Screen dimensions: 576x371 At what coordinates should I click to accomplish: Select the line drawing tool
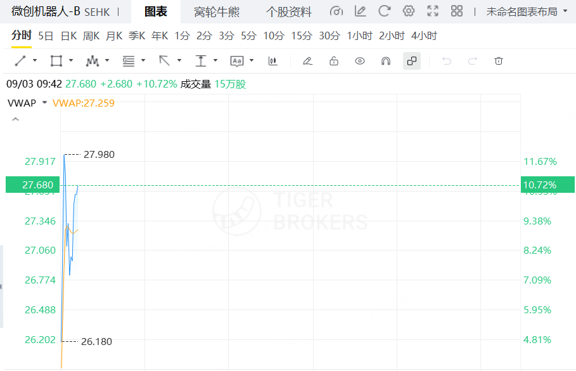[x=20, y=61]
